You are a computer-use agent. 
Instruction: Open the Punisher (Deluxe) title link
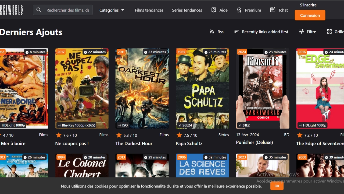254,142
